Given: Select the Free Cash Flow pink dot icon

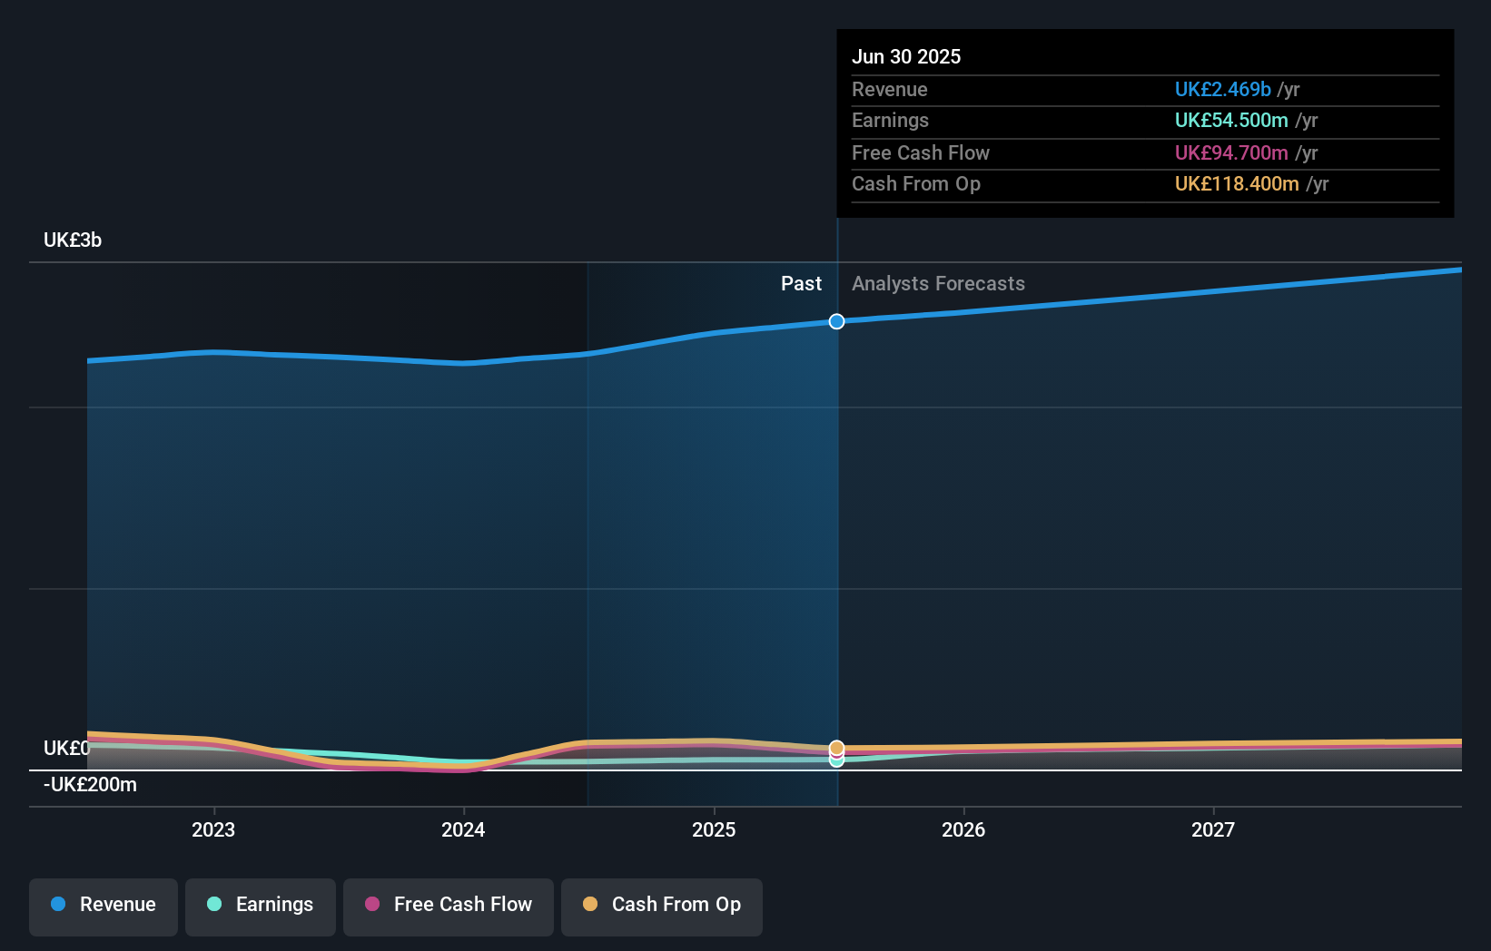Looking at the screenshot, I should click(372, 905).
